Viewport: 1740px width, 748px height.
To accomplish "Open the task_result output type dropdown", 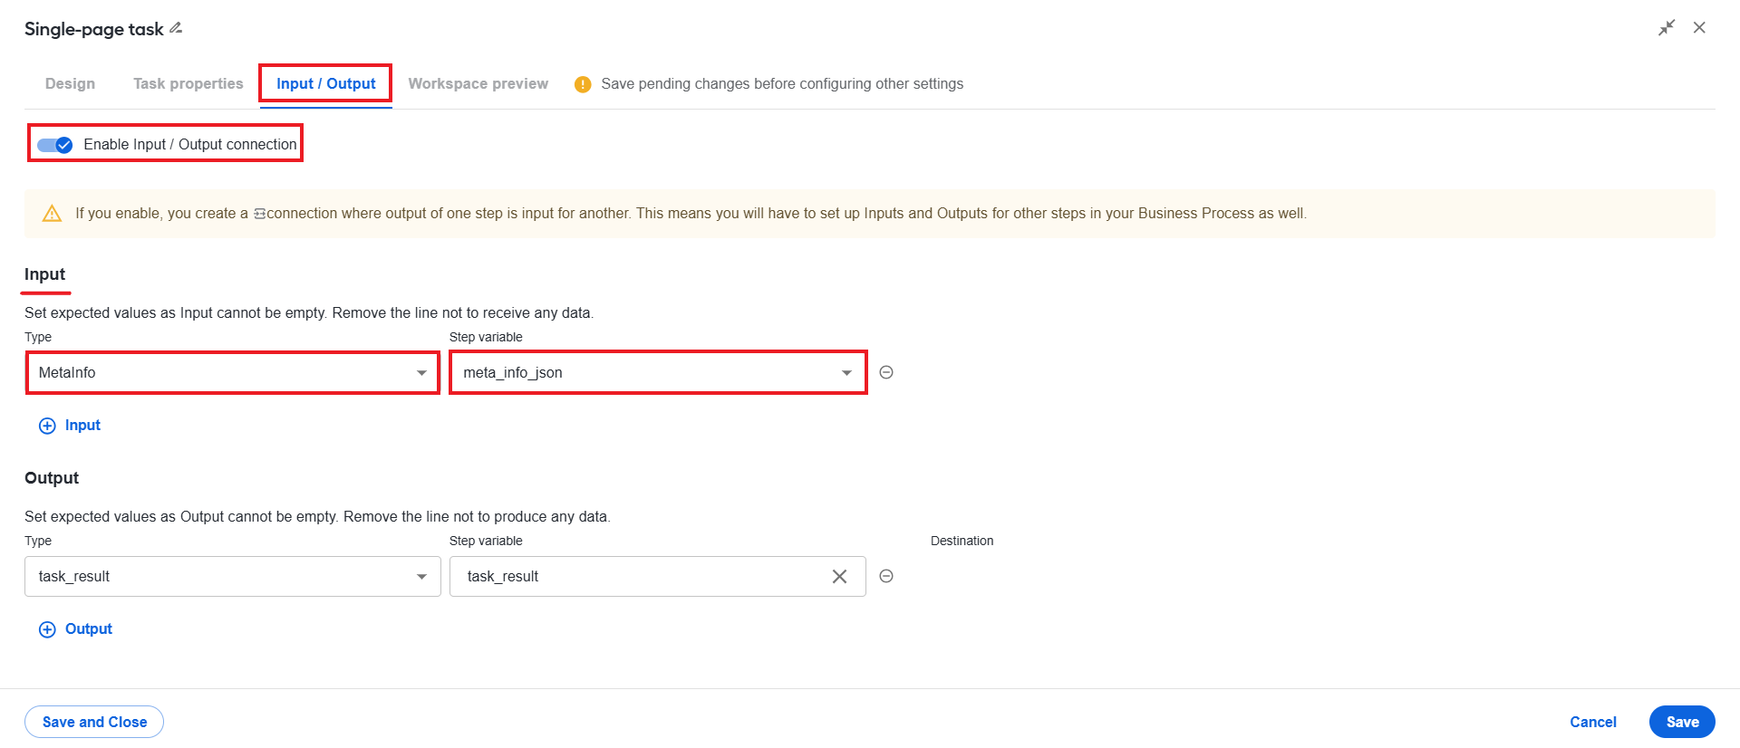I will (233, 576).
